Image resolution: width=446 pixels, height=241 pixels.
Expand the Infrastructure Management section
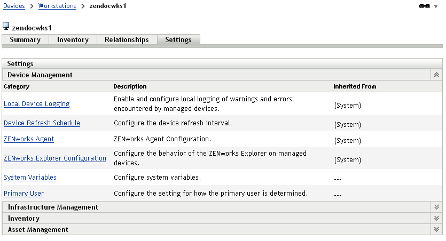pyautogui.click(x=436, y=207)
